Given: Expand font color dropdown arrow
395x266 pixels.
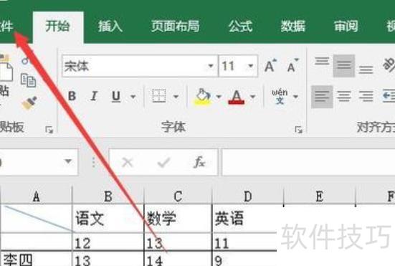Looking at the screenshot, I should [253, 96].
